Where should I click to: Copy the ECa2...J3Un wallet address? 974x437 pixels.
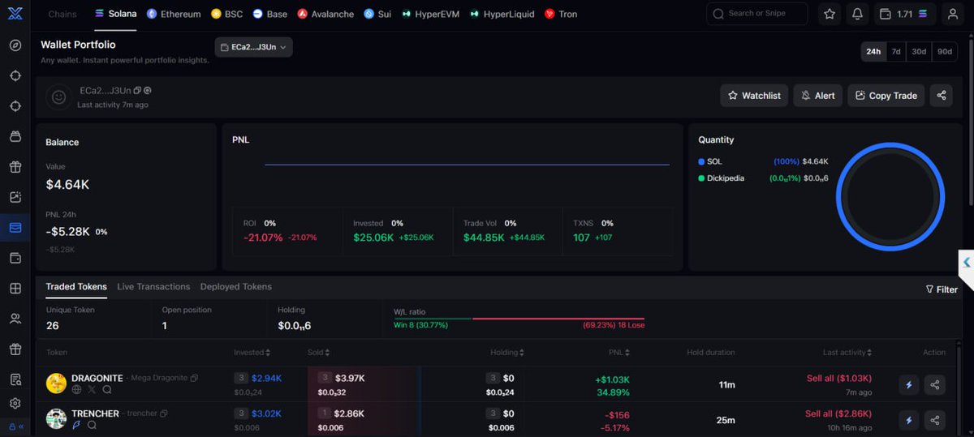pyautogui.click(x=137, y=91)
